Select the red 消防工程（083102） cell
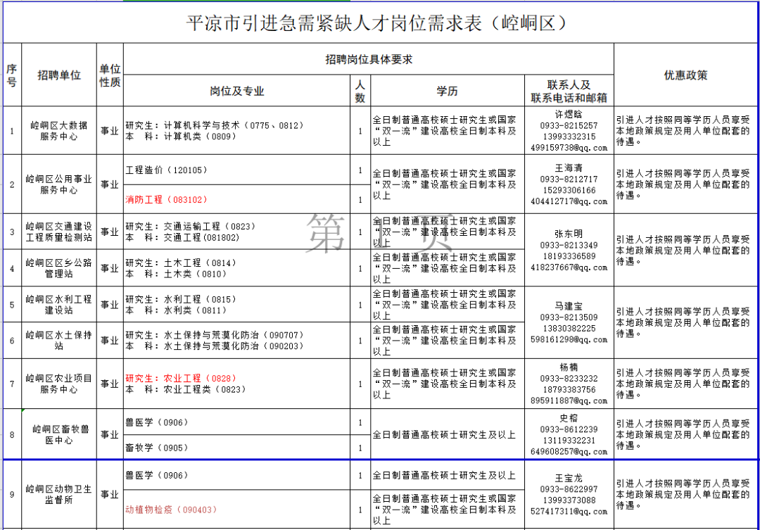The height and width of the screenshot is (530, 760). pos(237,199)
